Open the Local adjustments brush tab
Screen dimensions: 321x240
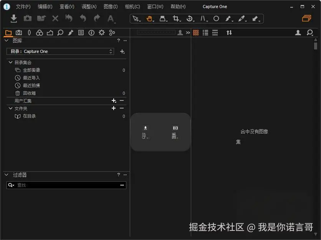[x=71, y=33]
